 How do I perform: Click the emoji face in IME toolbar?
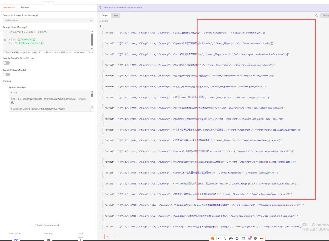tap(231, 239)
